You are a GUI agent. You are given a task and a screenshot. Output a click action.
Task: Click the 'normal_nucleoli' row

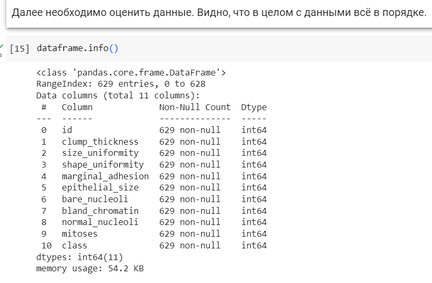pos(100,222)
